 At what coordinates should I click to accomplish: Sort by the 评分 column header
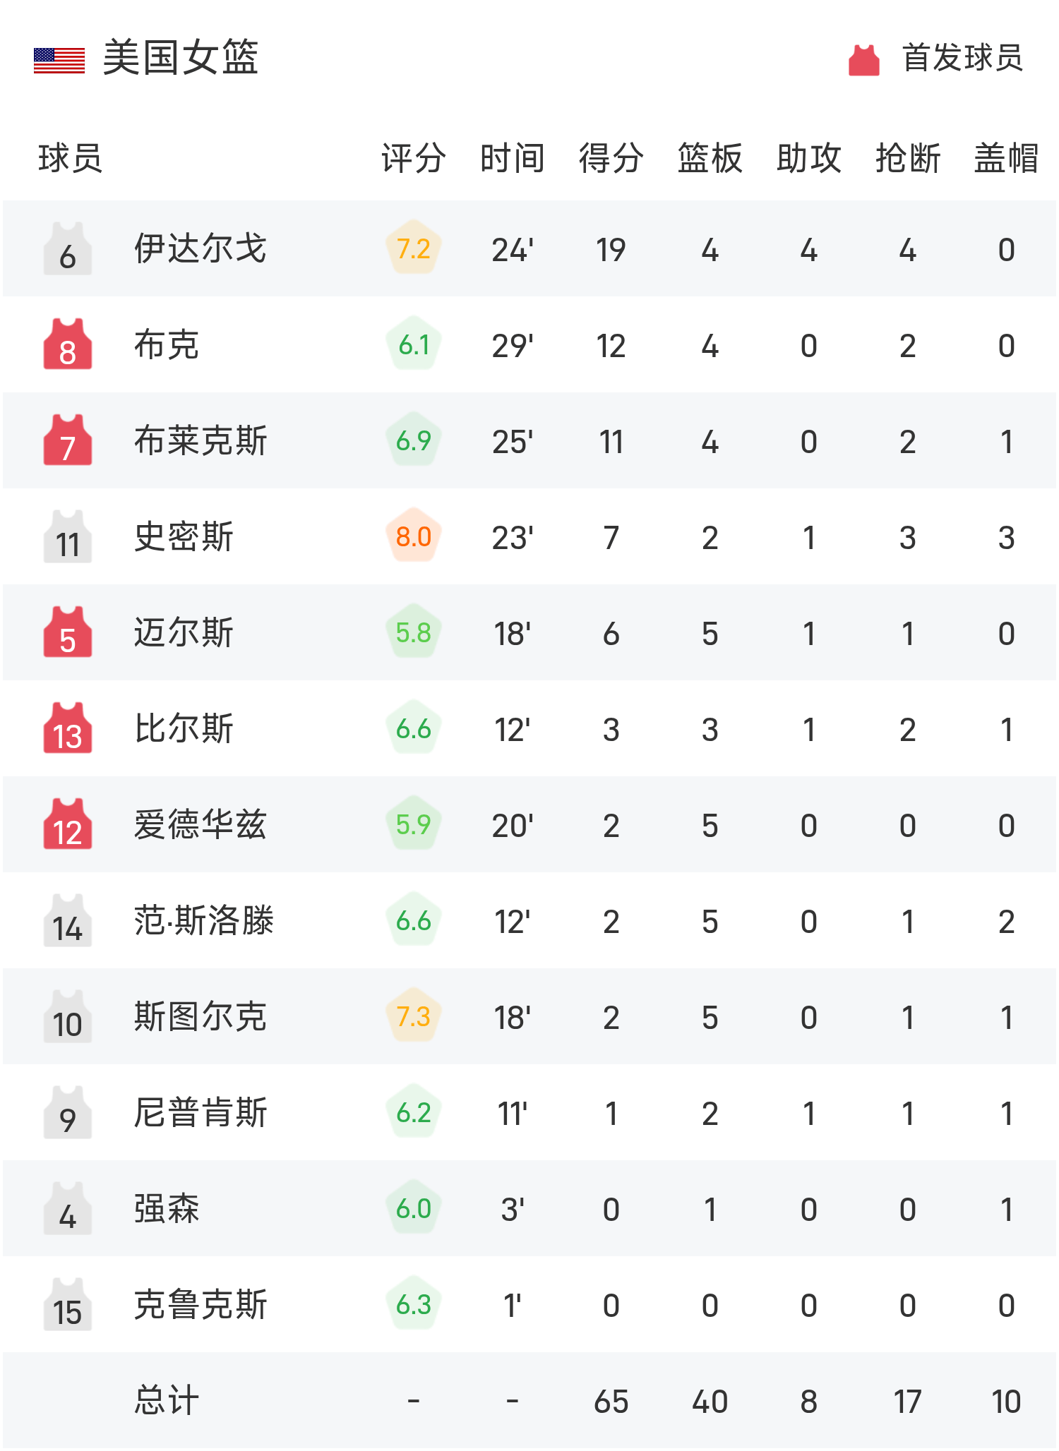tap(414, 158)
